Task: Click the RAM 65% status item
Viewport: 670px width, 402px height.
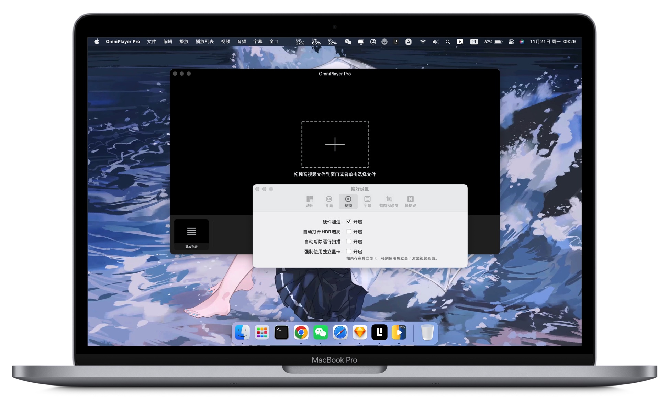Action: (x=316, y=42)
